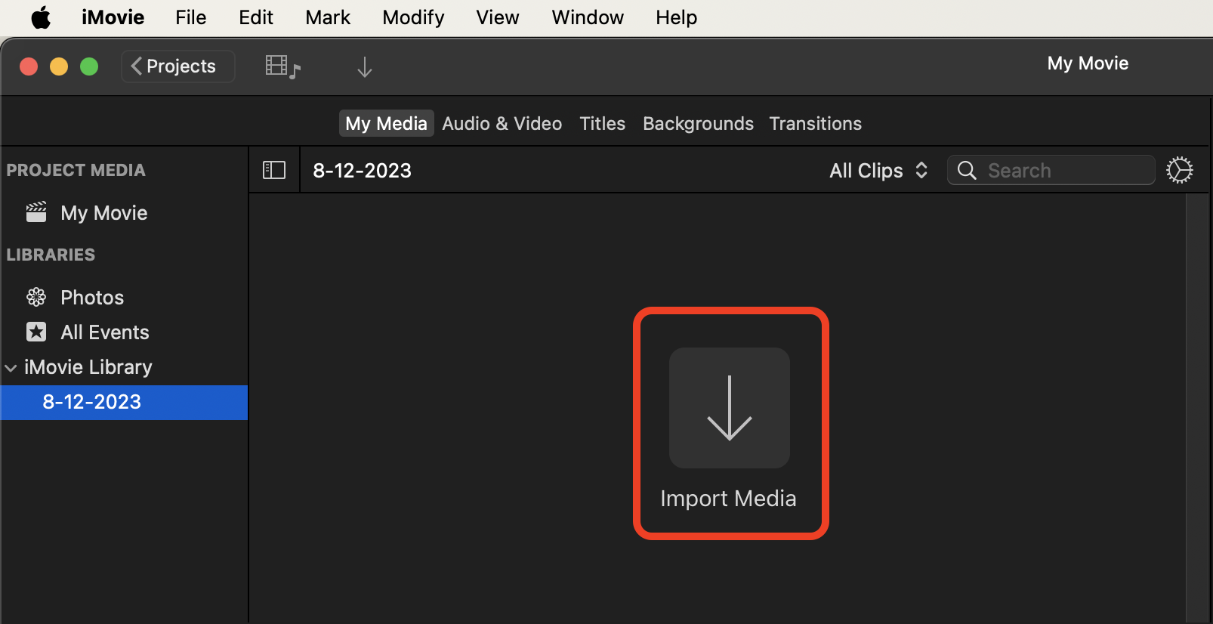Close the iMovie window with red button
Image resolution: width=1213 pixels, height=624 pixels.
tap(29, 66)
